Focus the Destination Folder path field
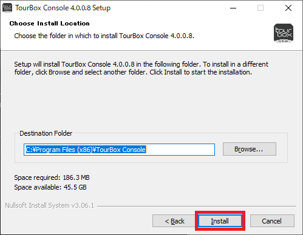Image resolution: width=303 pixels, height=235 pixels. tap(119, 150)
